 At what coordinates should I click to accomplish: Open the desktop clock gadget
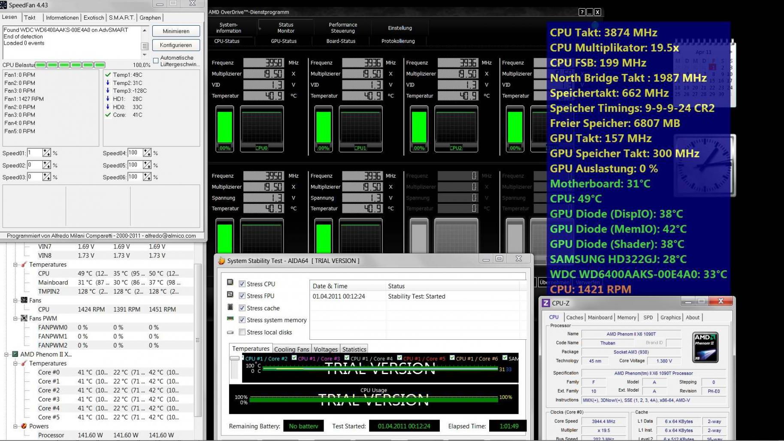[x=704, y=166]
